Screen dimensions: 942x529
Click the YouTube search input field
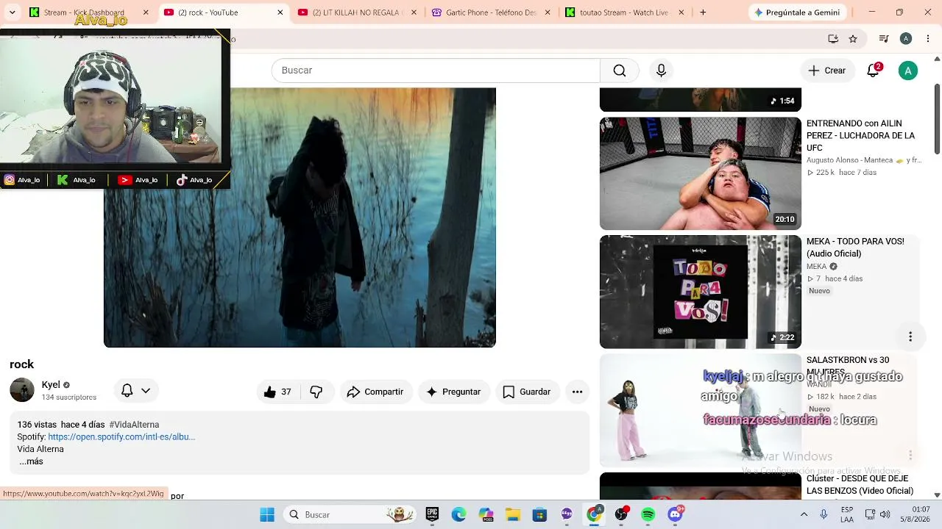(436, 71)
